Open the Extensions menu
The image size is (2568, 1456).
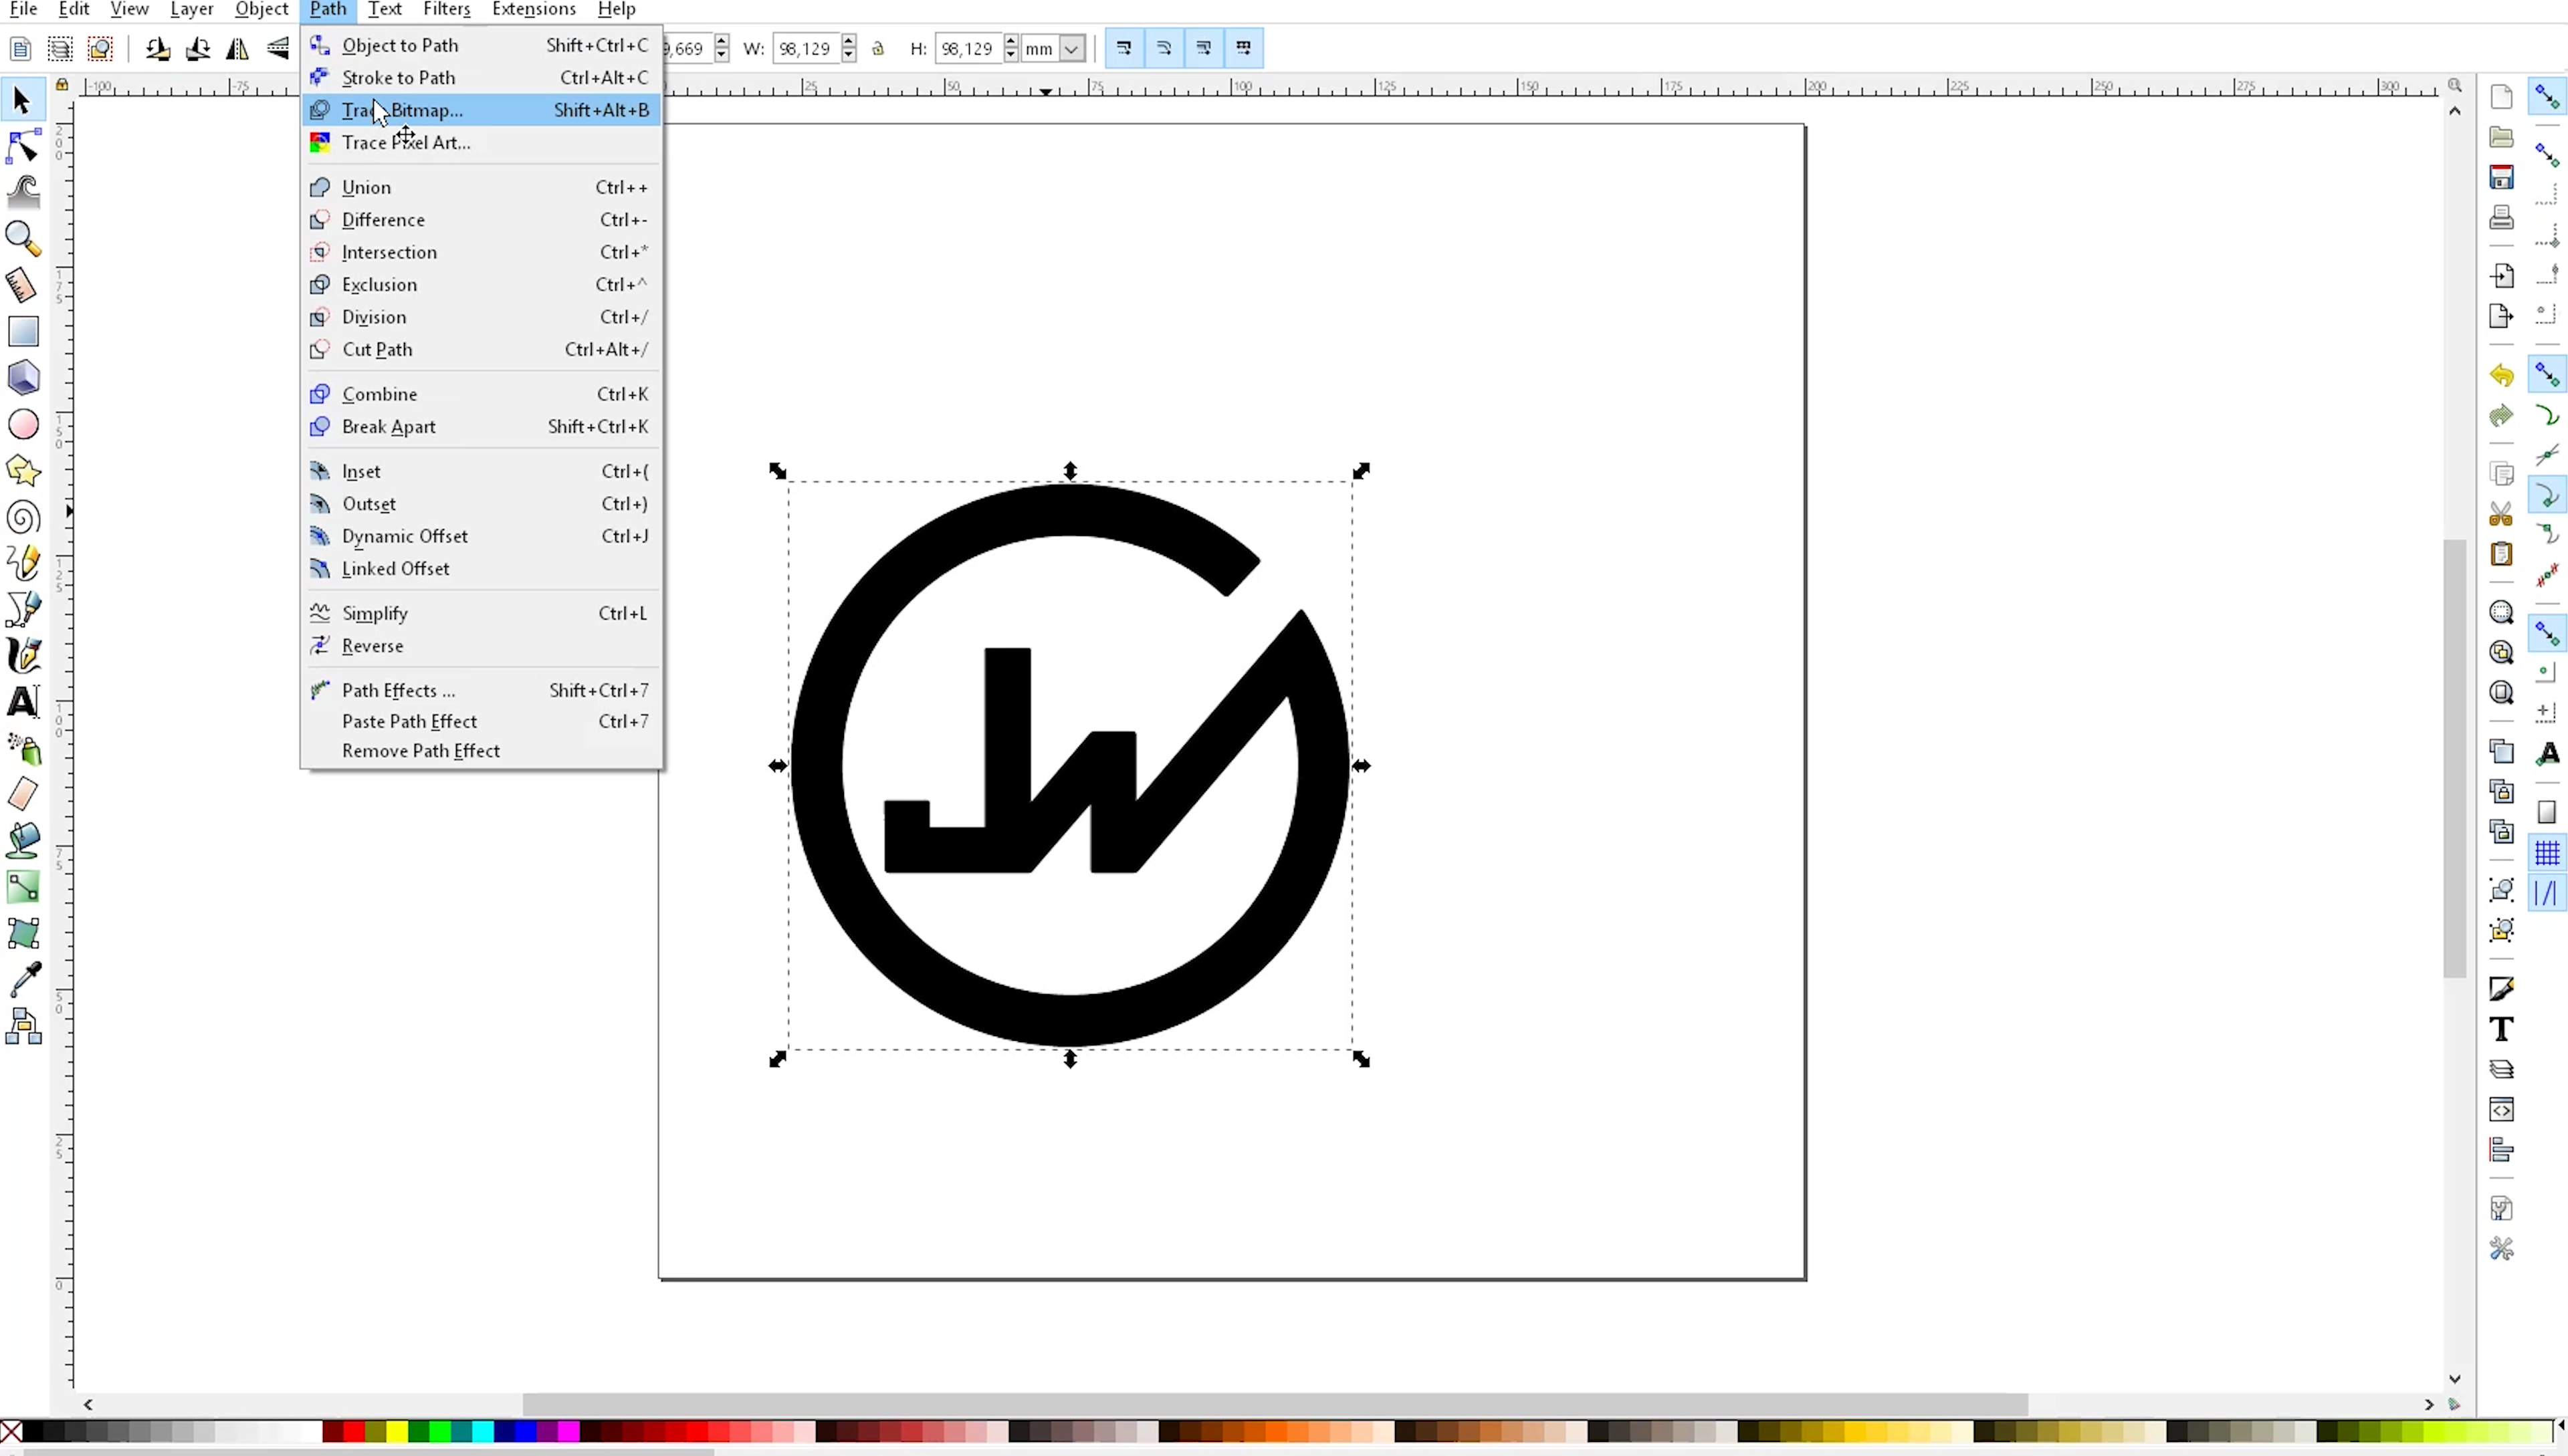[x=533, y=10]
